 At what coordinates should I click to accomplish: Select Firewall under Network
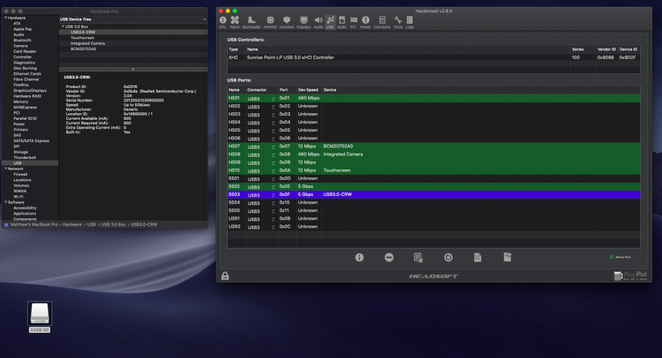[21, 174]
